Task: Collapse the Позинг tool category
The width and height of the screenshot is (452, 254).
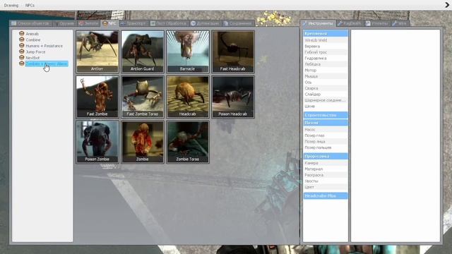Action: coord(326,123)
